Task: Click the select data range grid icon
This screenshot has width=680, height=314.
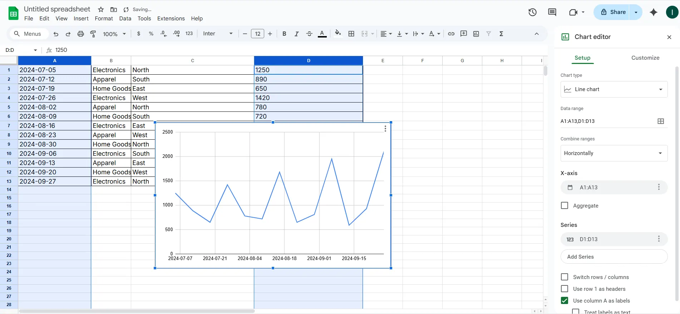Action: click(x=661, y=121)
